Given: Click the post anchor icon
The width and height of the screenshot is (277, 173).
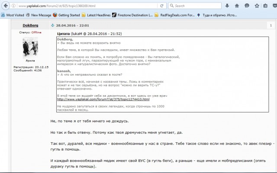Looking at the screenshot, I should point(52,26).
